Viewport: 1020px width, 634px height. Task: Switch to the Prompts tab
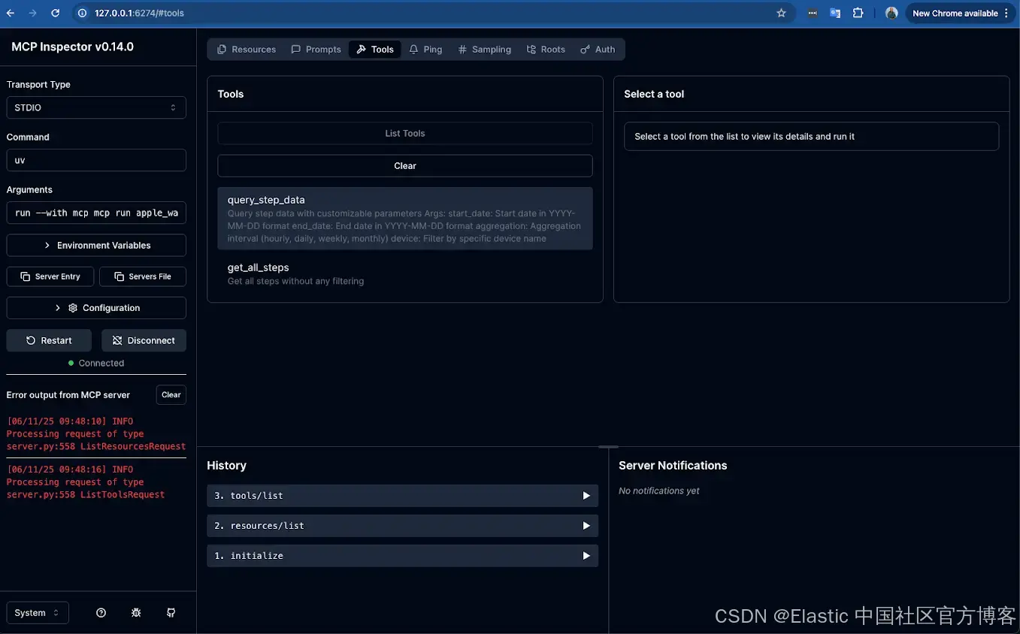pyautogui.click(x=316, y=50)
